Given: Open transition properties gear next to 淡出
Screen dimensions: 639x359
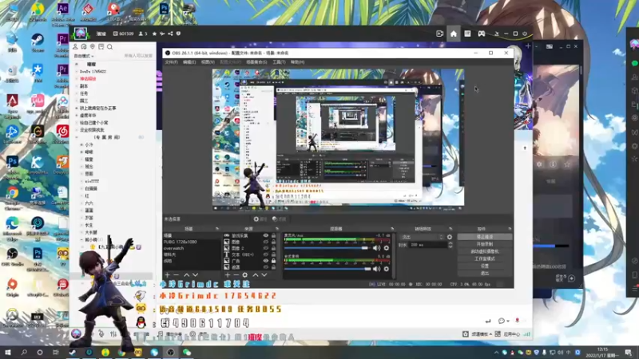Looking at the screenshot, I should 450,237.
